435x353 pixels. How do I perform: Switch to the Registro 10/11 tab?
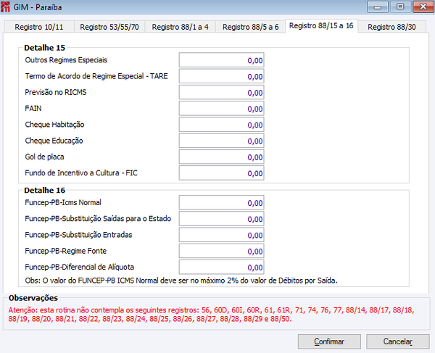tap(39, 27)
